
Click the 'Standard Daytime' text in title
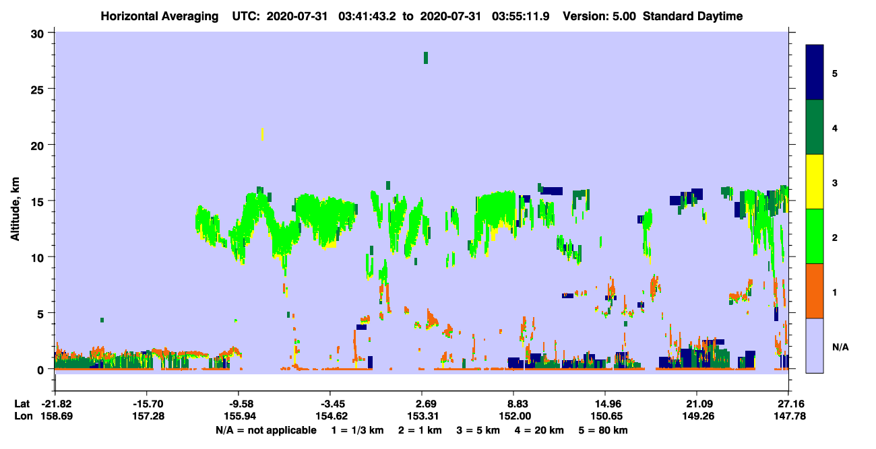(693, 16)
